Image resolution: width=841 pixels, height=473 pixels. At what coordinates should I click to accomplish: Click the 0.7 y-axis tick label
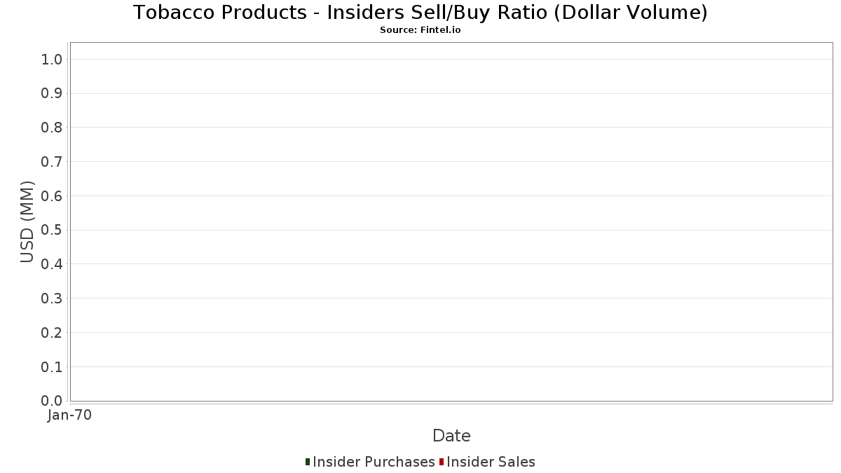(53, 162)
